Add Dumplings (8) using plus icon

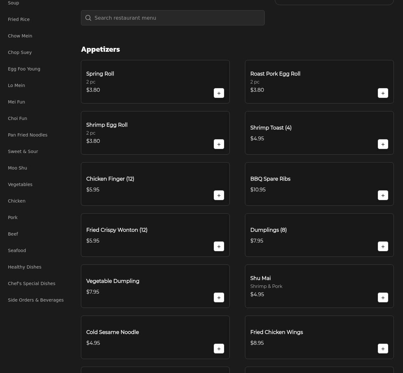pyautogui.click(x=383, y=247)
